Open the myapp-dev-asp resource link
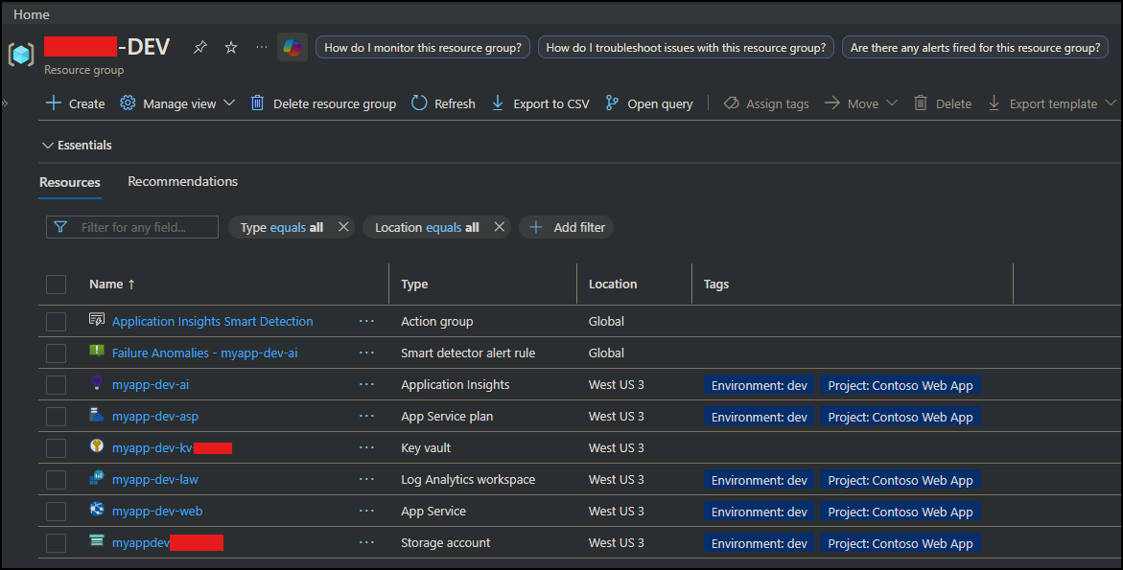This screenshot has height=570, width=1123. point(155,417)
